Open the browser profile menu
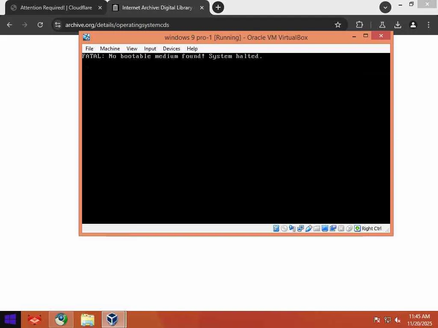The height and width of the screenshot is (328, 438). [413, 25]
